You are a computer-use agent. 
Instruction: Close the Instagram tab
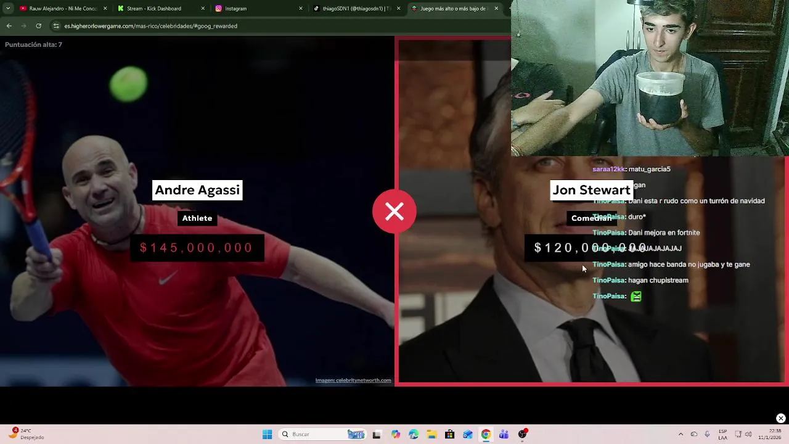pyautogui.click(x=301, y=9)
